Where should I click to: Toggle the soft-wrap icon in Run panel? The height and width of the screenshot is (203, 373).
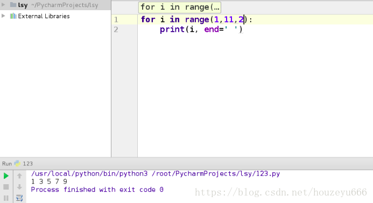click(19, 198)
